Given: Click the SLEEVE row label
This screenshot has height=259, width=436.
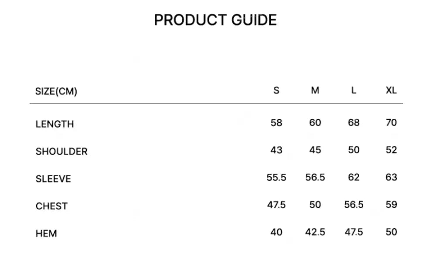Looking at the screenshot, I should pyautogui.click(x=53, y=179).
